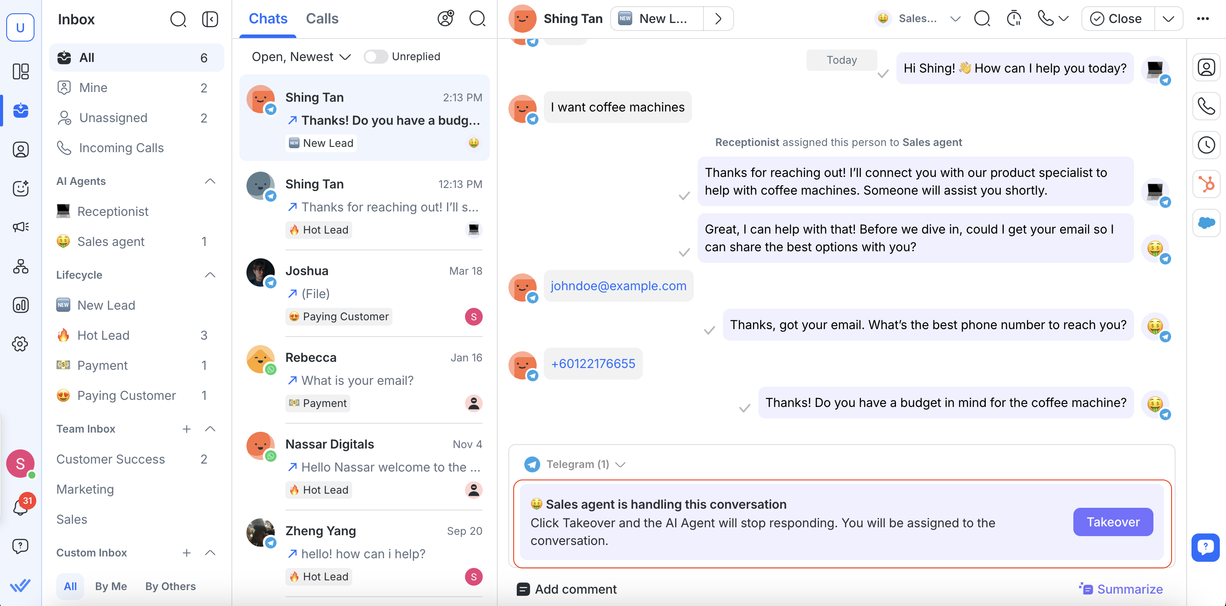Image resolution: width=1226 pixels, height=606 pixels.
Task: Open the Workflows icon in left sidebar
Action: tap(20, 266)
